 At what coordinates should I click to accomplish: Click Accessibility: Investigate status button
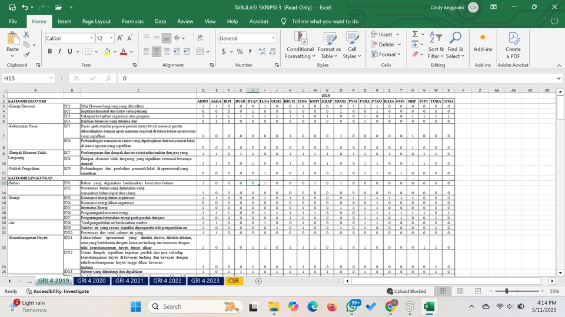point(58,291)
